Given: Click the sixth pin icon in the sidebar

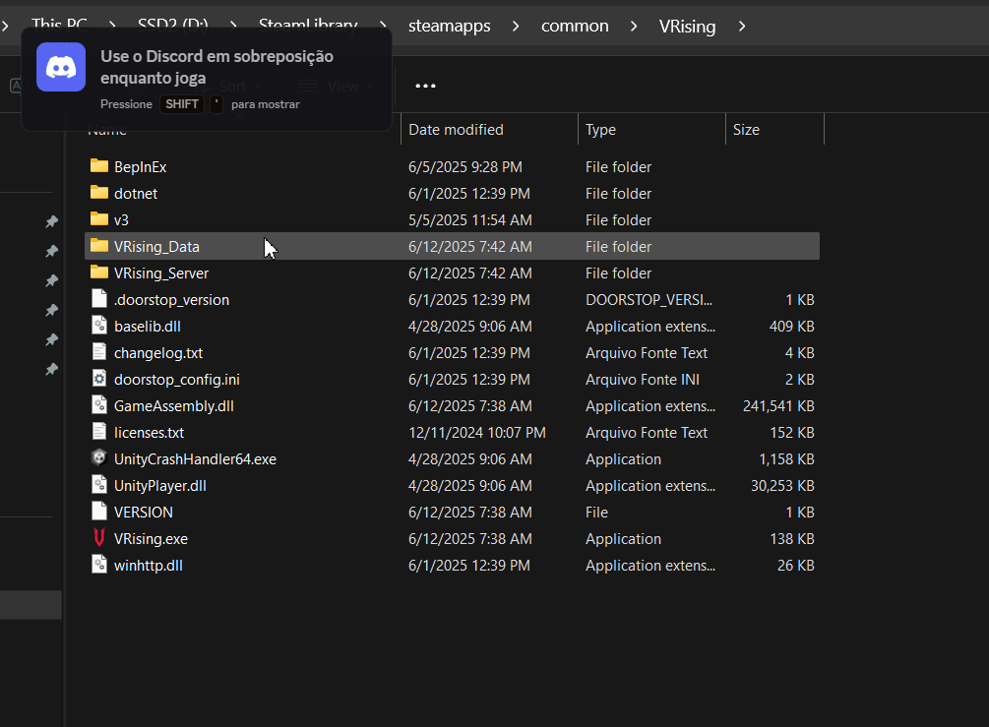Looking at the screenshot, I should [52, 369].
